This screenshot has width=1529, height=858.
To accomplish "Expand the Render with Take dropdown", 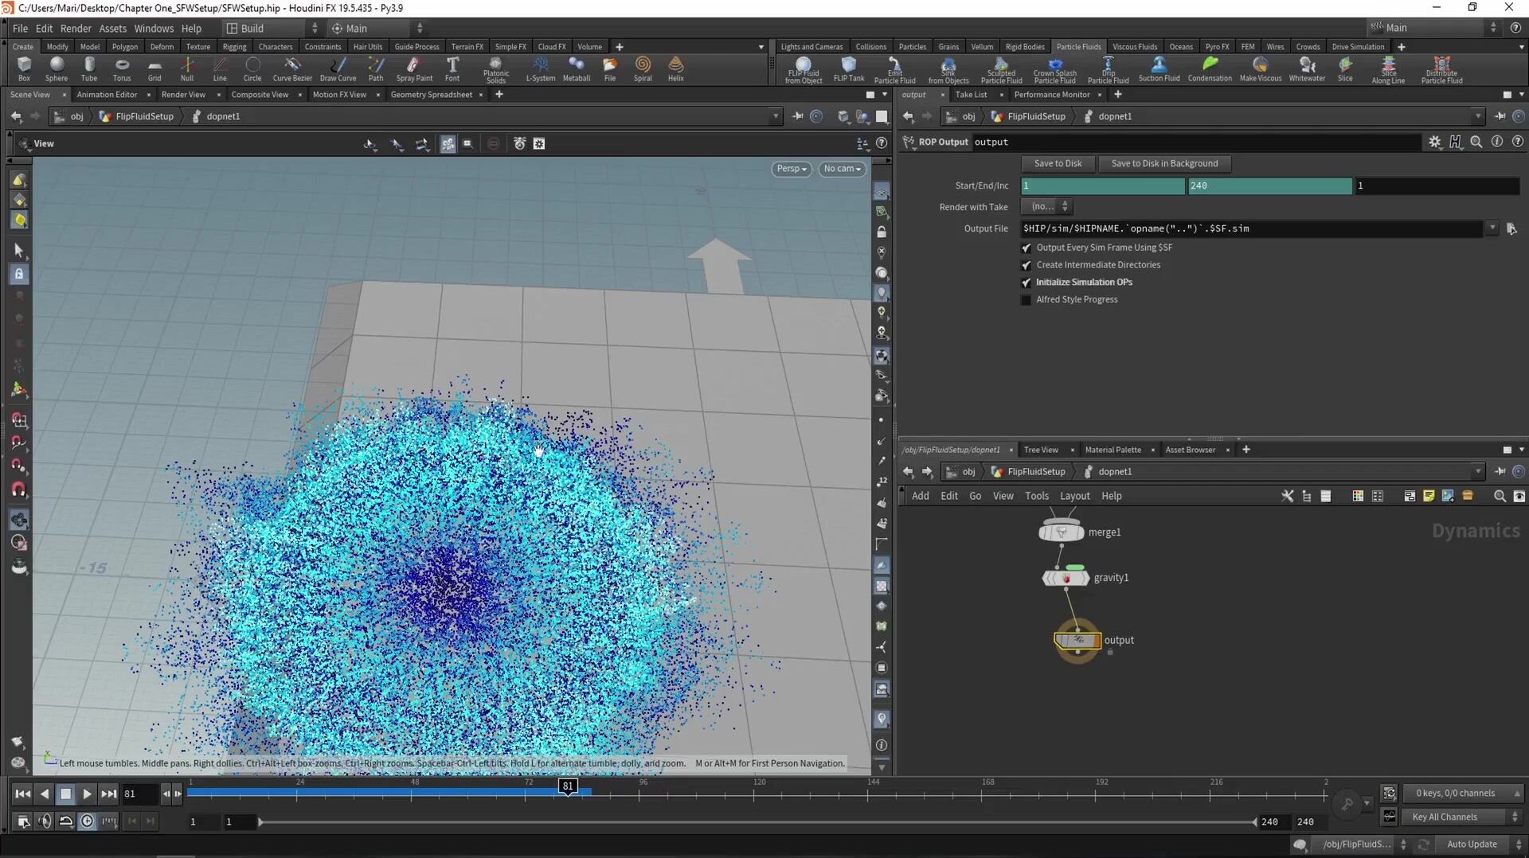I will (1047, 207).
